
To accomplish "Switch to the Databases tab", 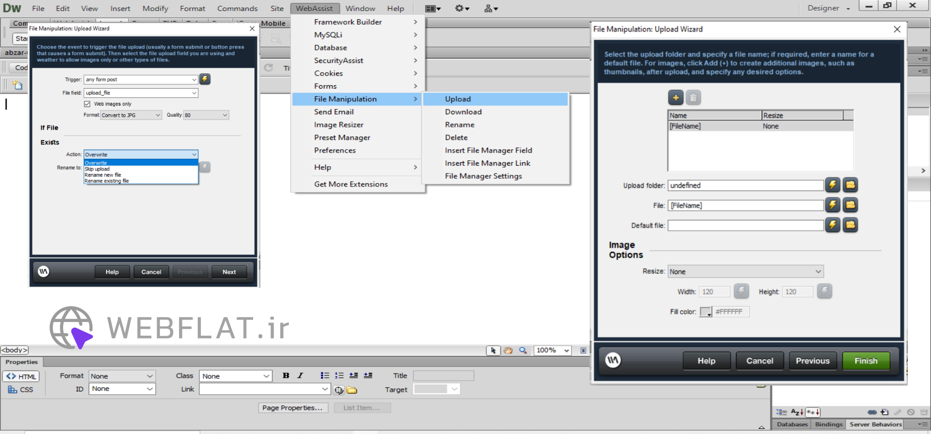I will coord(792,424).
